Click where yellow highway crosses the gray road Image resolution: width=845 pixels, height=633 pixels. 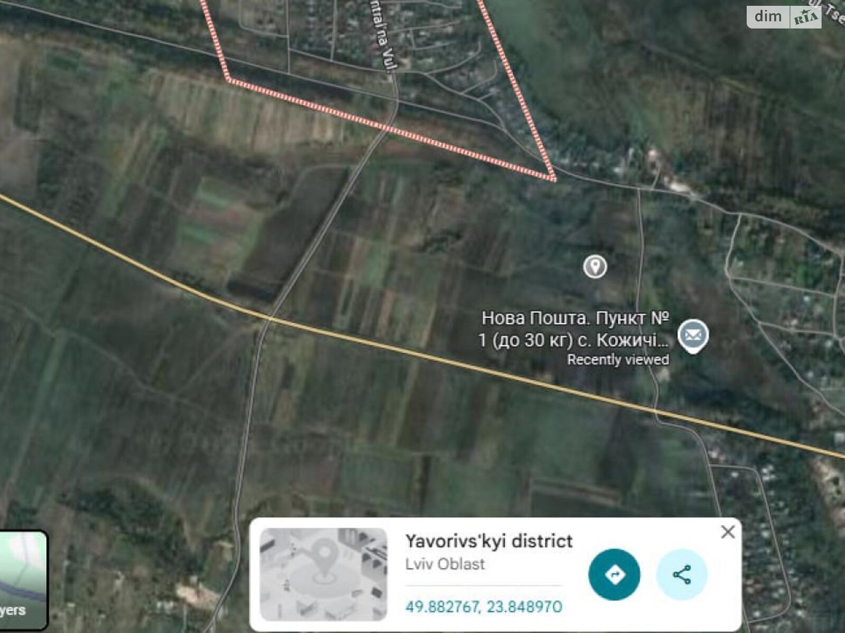269,318
